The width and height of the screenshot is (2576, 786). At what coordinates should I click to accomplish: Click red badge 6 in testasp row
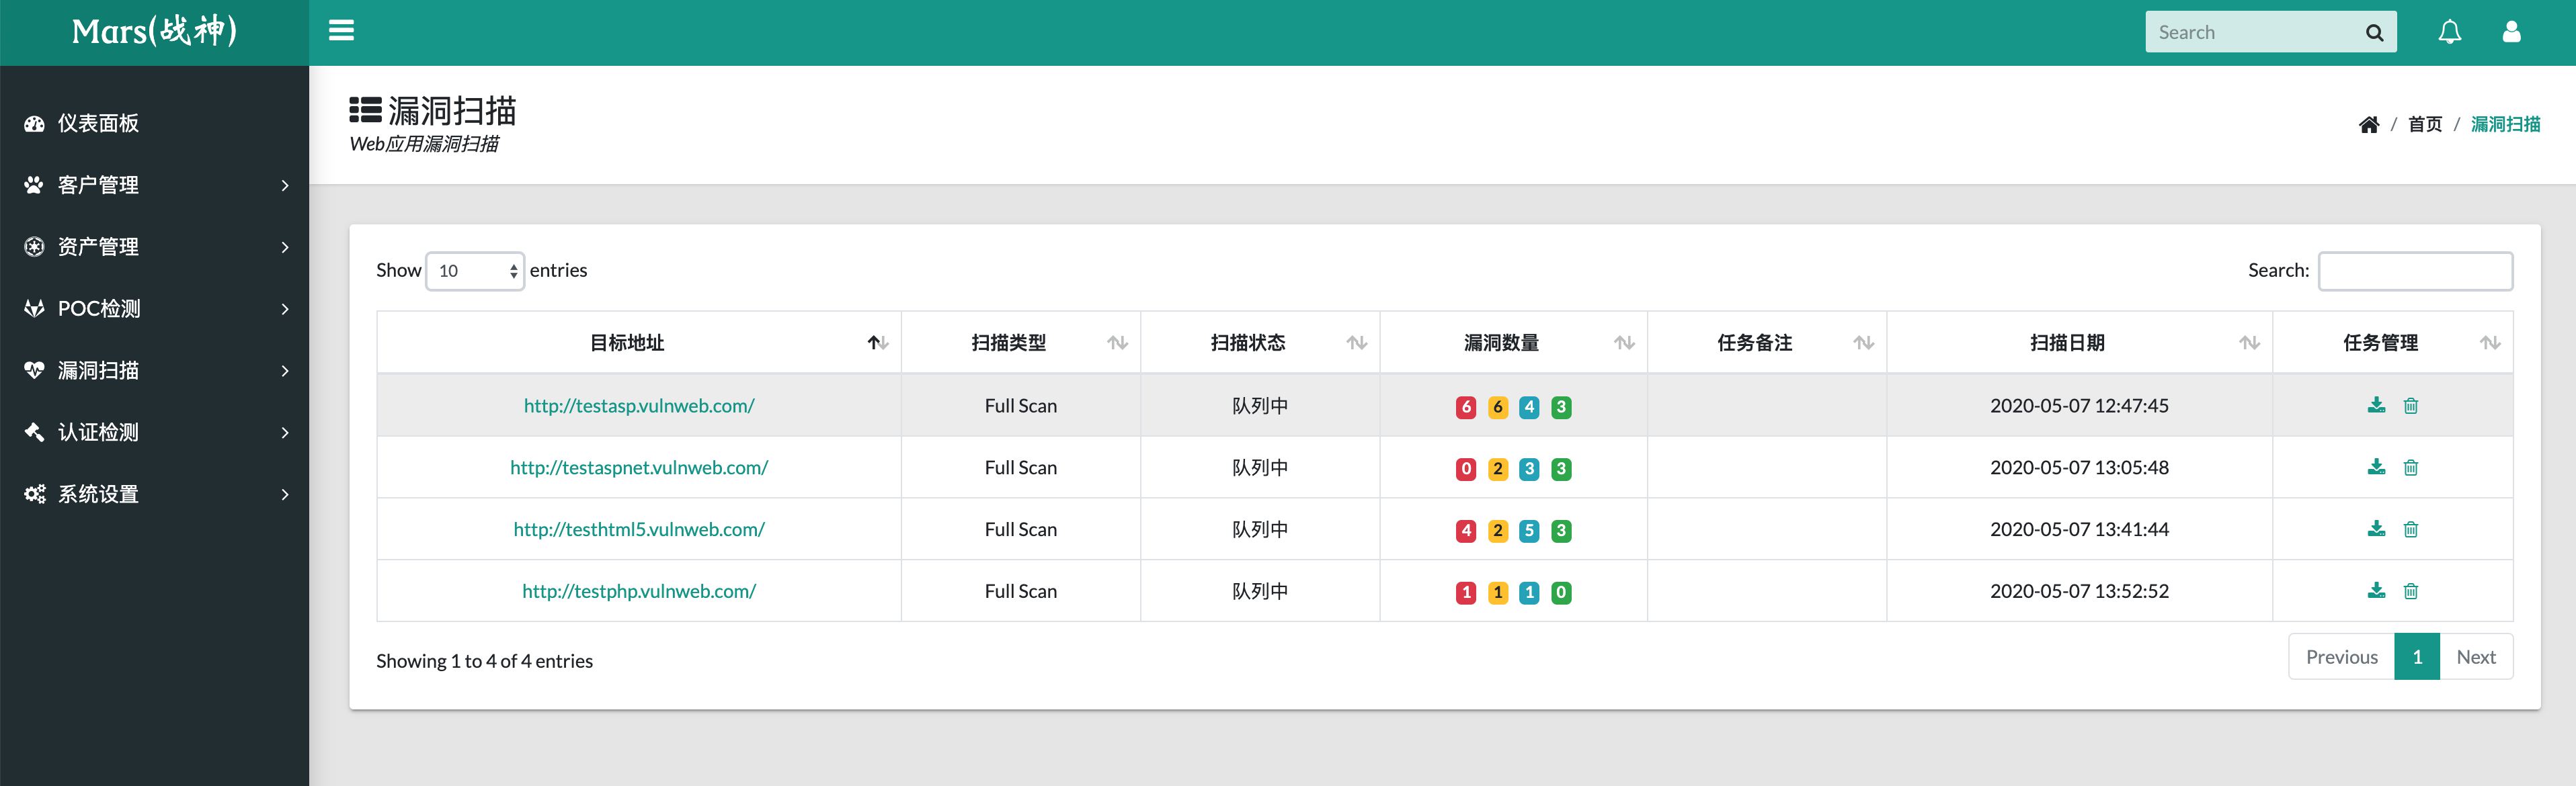1465,408
